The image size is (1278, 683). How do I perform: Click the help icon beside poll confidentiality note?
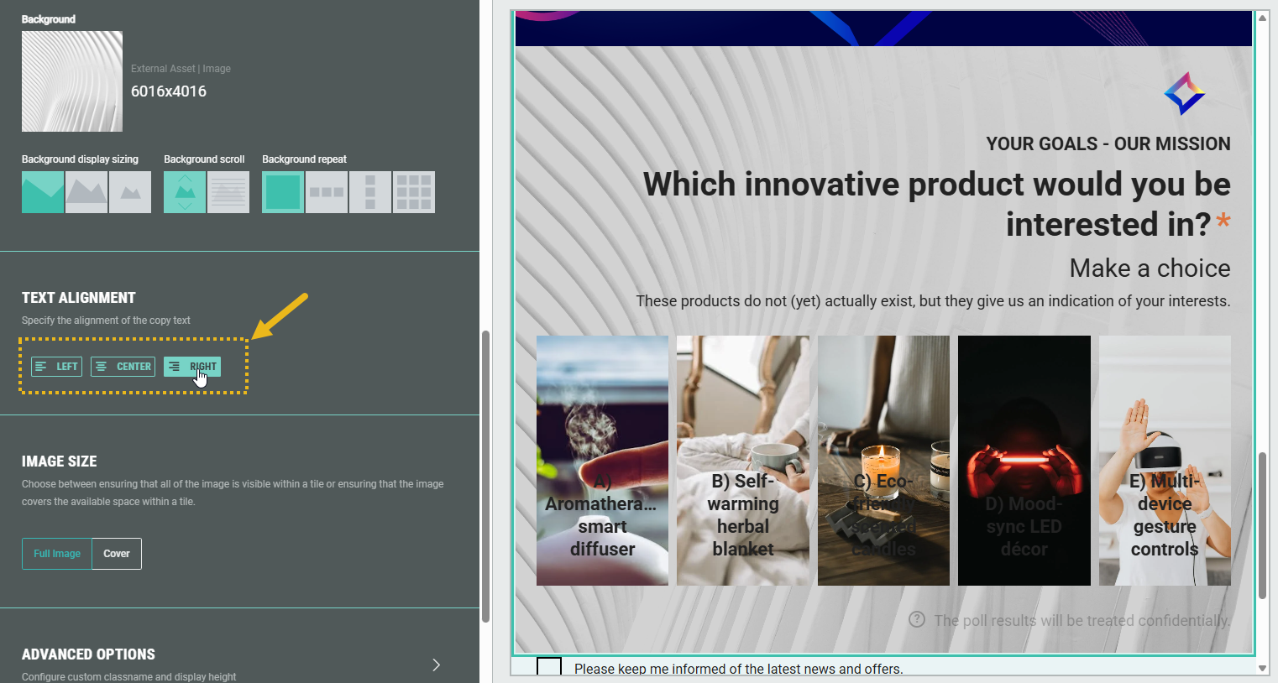click(917, 620)
